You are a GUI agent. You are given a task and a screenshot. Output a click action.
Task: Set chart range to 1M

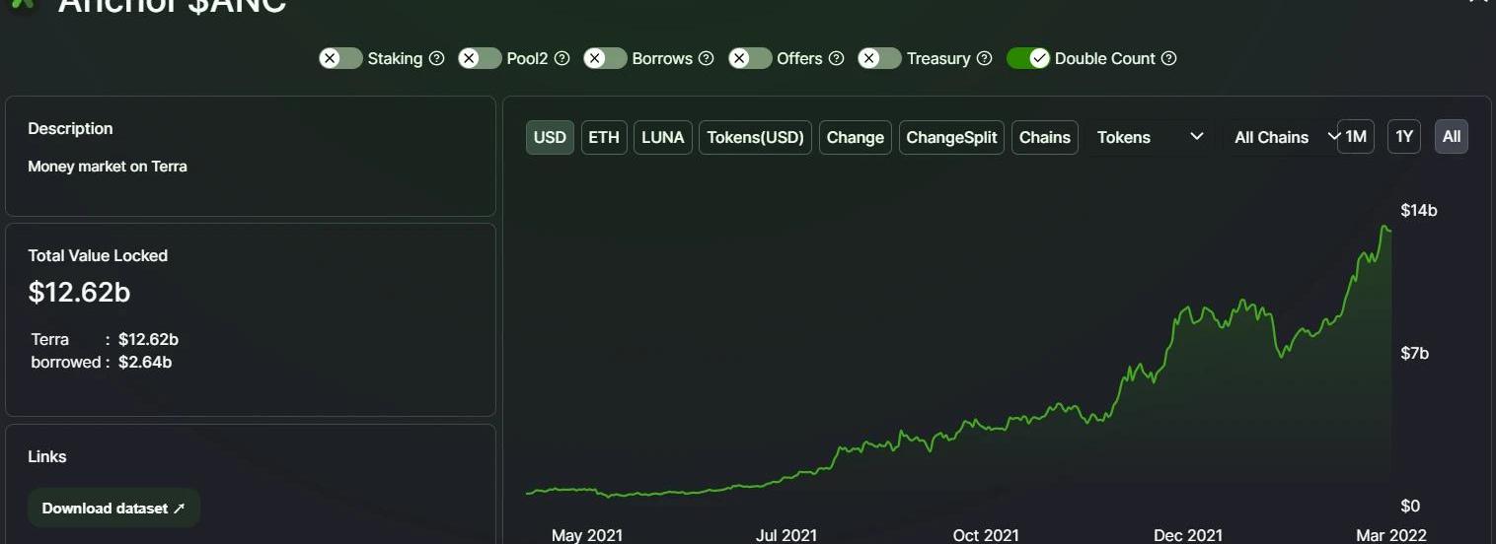point(1356,136)
